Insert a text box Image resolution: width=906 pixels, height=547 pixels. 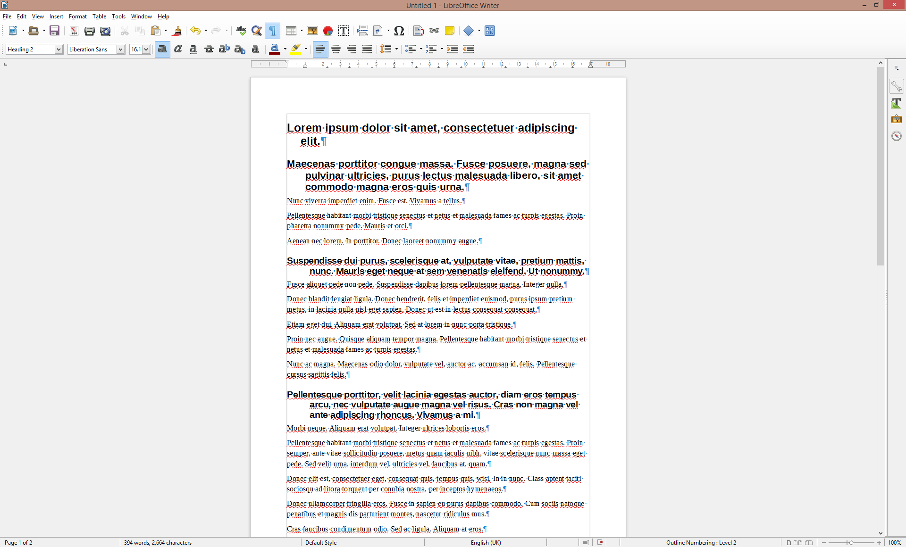[x=344, y=31]
